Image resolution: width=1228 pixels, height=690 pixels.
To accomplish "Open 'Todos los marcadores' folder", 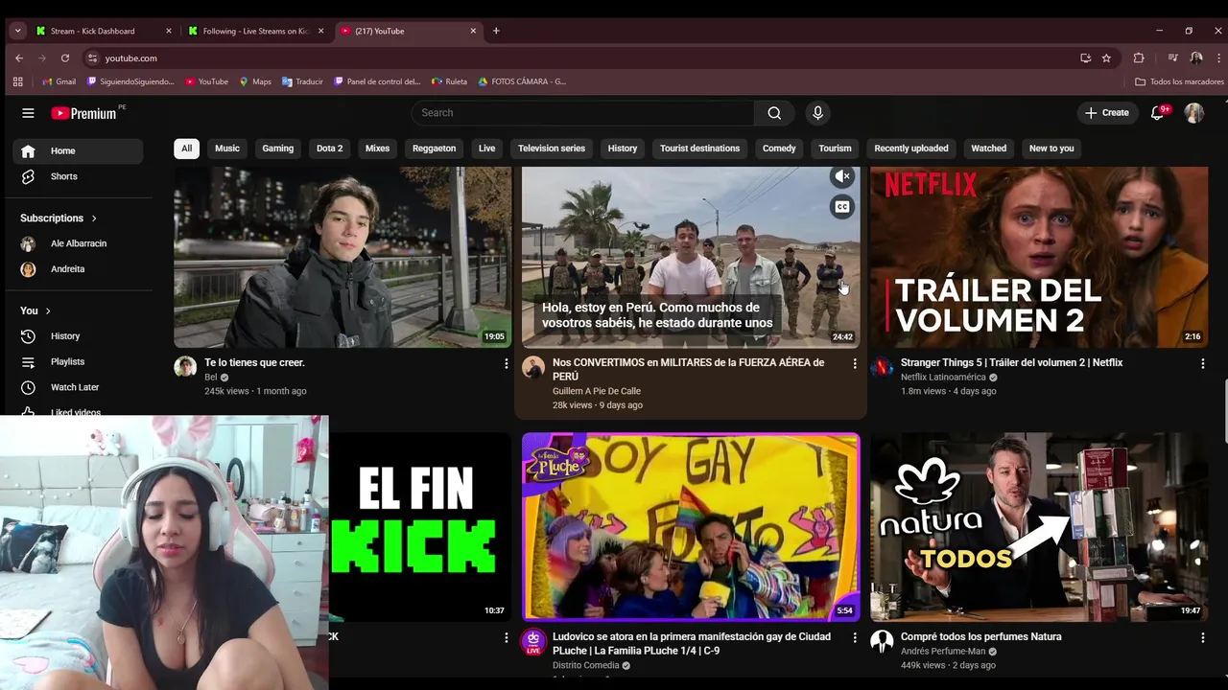I will click(x=1179, y=81).
